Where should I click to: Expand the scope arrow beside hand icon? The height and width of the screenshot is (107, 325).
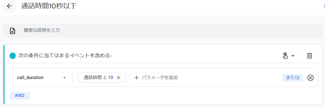(293, 56)
